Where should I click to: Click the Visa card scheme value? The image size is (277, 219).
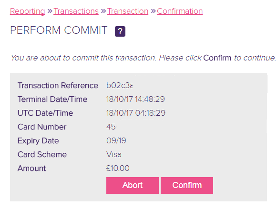point(114,154)
